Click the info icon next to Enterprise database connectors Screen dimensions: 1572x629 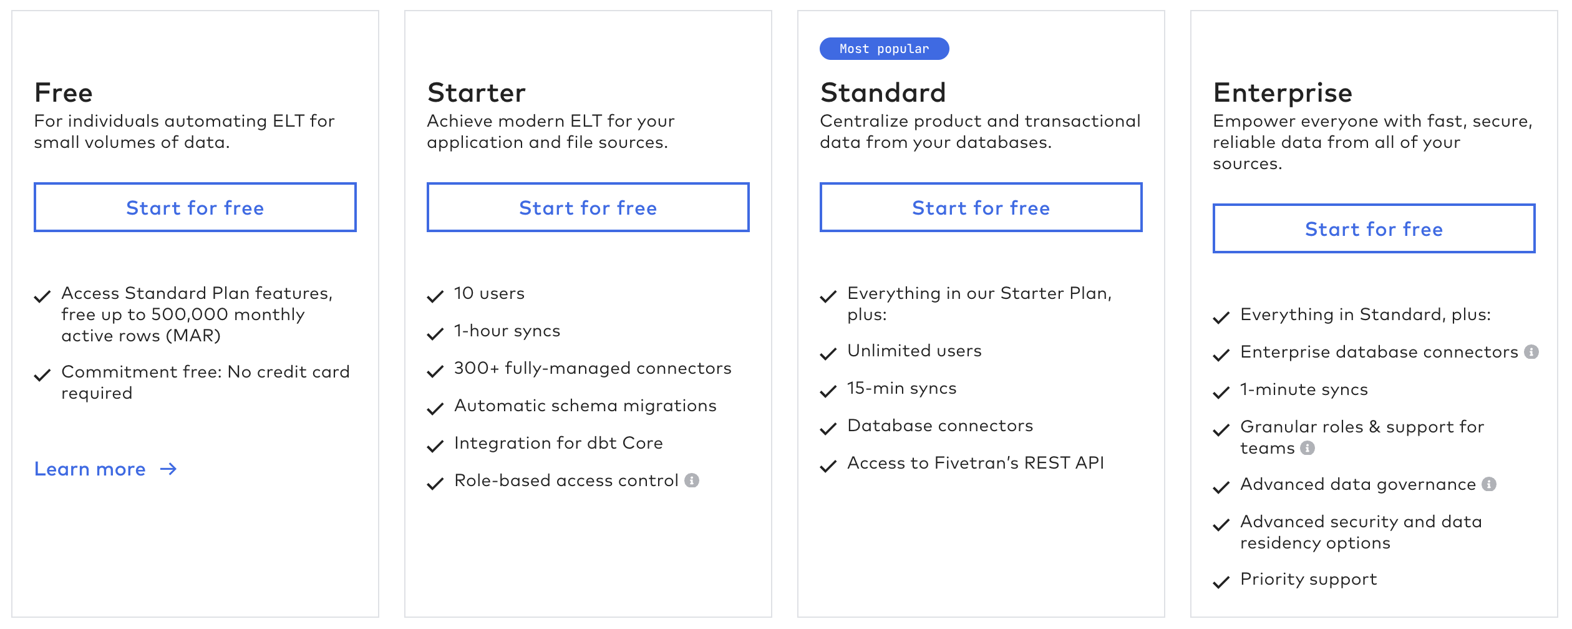tap(1531, 352)
